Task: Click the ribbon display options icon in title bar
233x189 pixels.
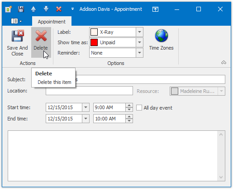Action: tap(155, 9)
